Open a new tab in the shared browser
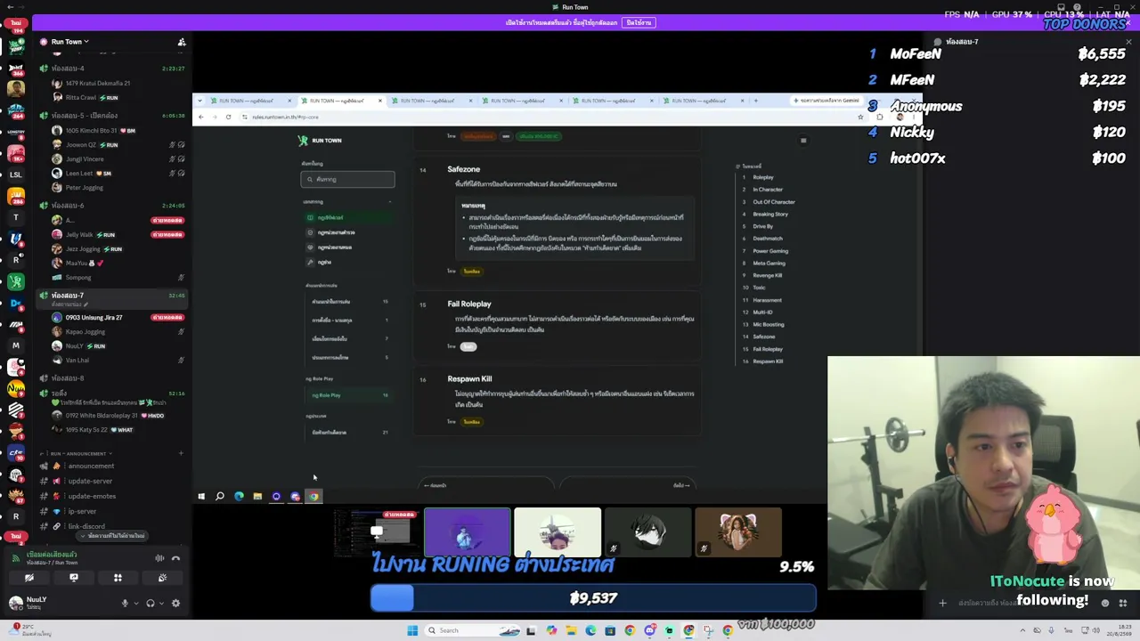Image resolution: width=1140 pixels, height=641 pixels. pos(755,101)
